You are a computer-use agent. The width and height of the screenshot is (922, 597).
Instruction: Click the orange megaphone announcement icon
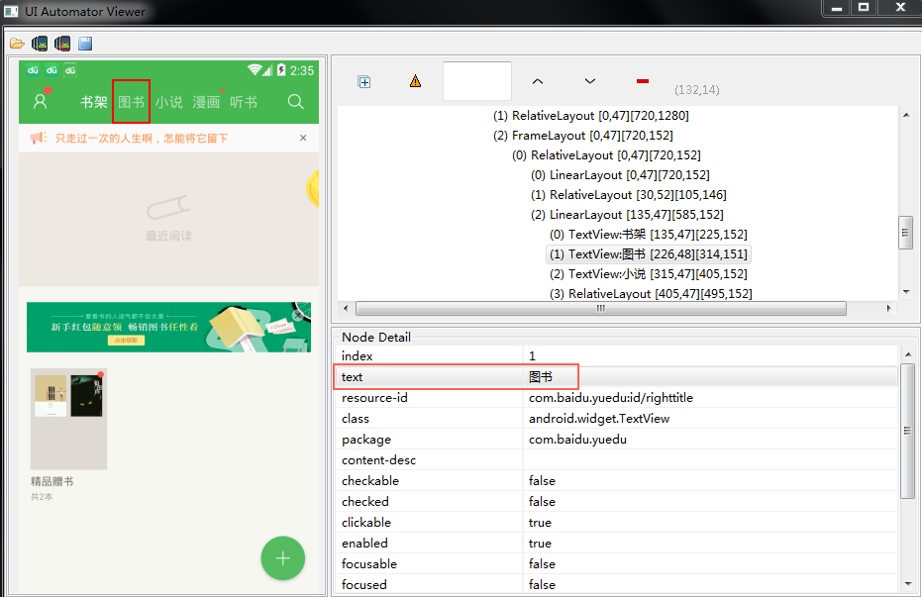click(x=39, y=138)
